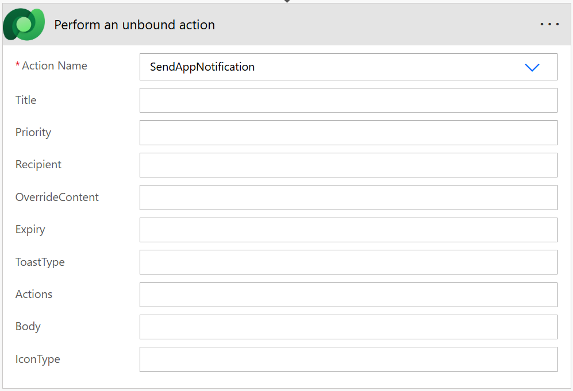573x391 pixels.
Task: Click into the Priority field
Action: [348, 133]
